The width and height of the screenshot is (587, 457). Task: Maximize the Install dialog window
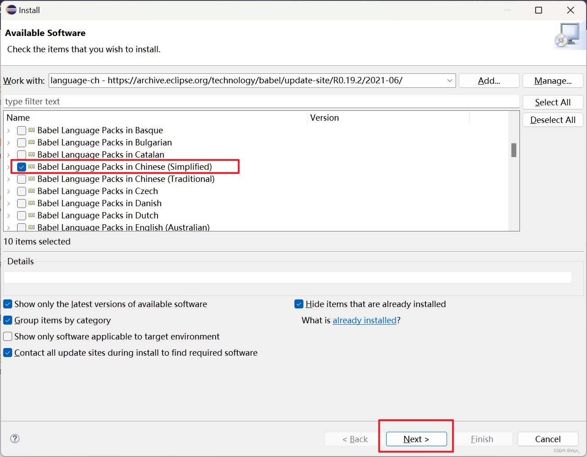538,10
